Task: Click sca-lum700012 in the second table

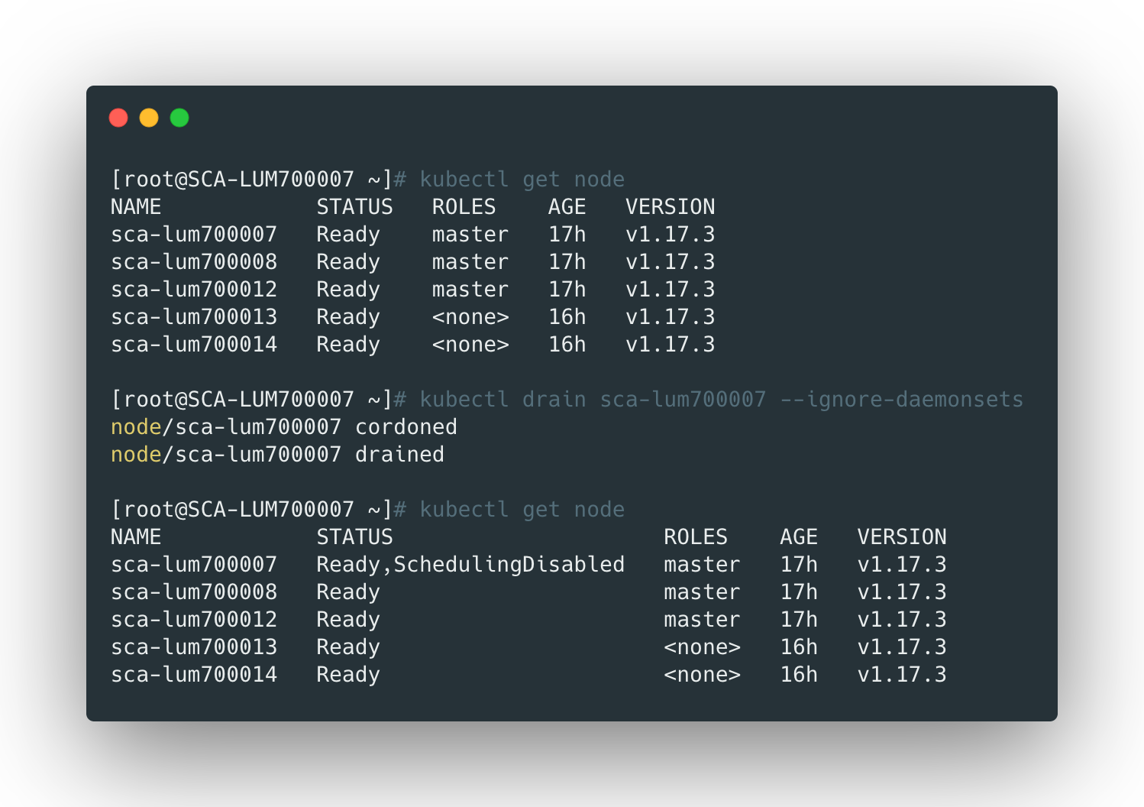Action: [194, 620]
